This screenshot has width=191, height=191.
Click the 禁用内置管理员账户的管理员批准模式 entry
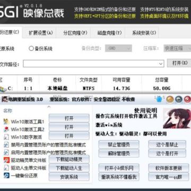pyautogui.click(x=48, y=145)
